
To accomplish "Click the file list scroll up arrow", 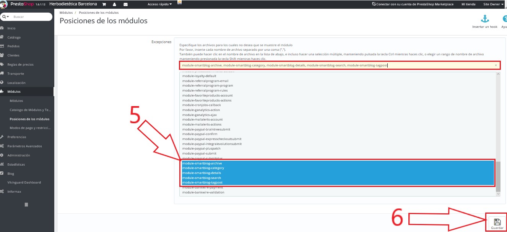I will [498, 73].
